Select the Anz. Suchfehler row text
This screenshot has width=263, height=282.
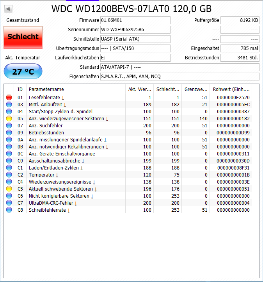pyautogui.click(x=46, y=125)
